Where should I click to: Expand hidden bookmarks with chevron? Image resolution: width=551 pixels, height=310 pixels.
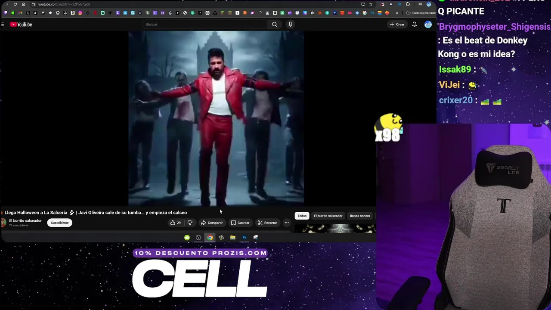coord(397,13)
